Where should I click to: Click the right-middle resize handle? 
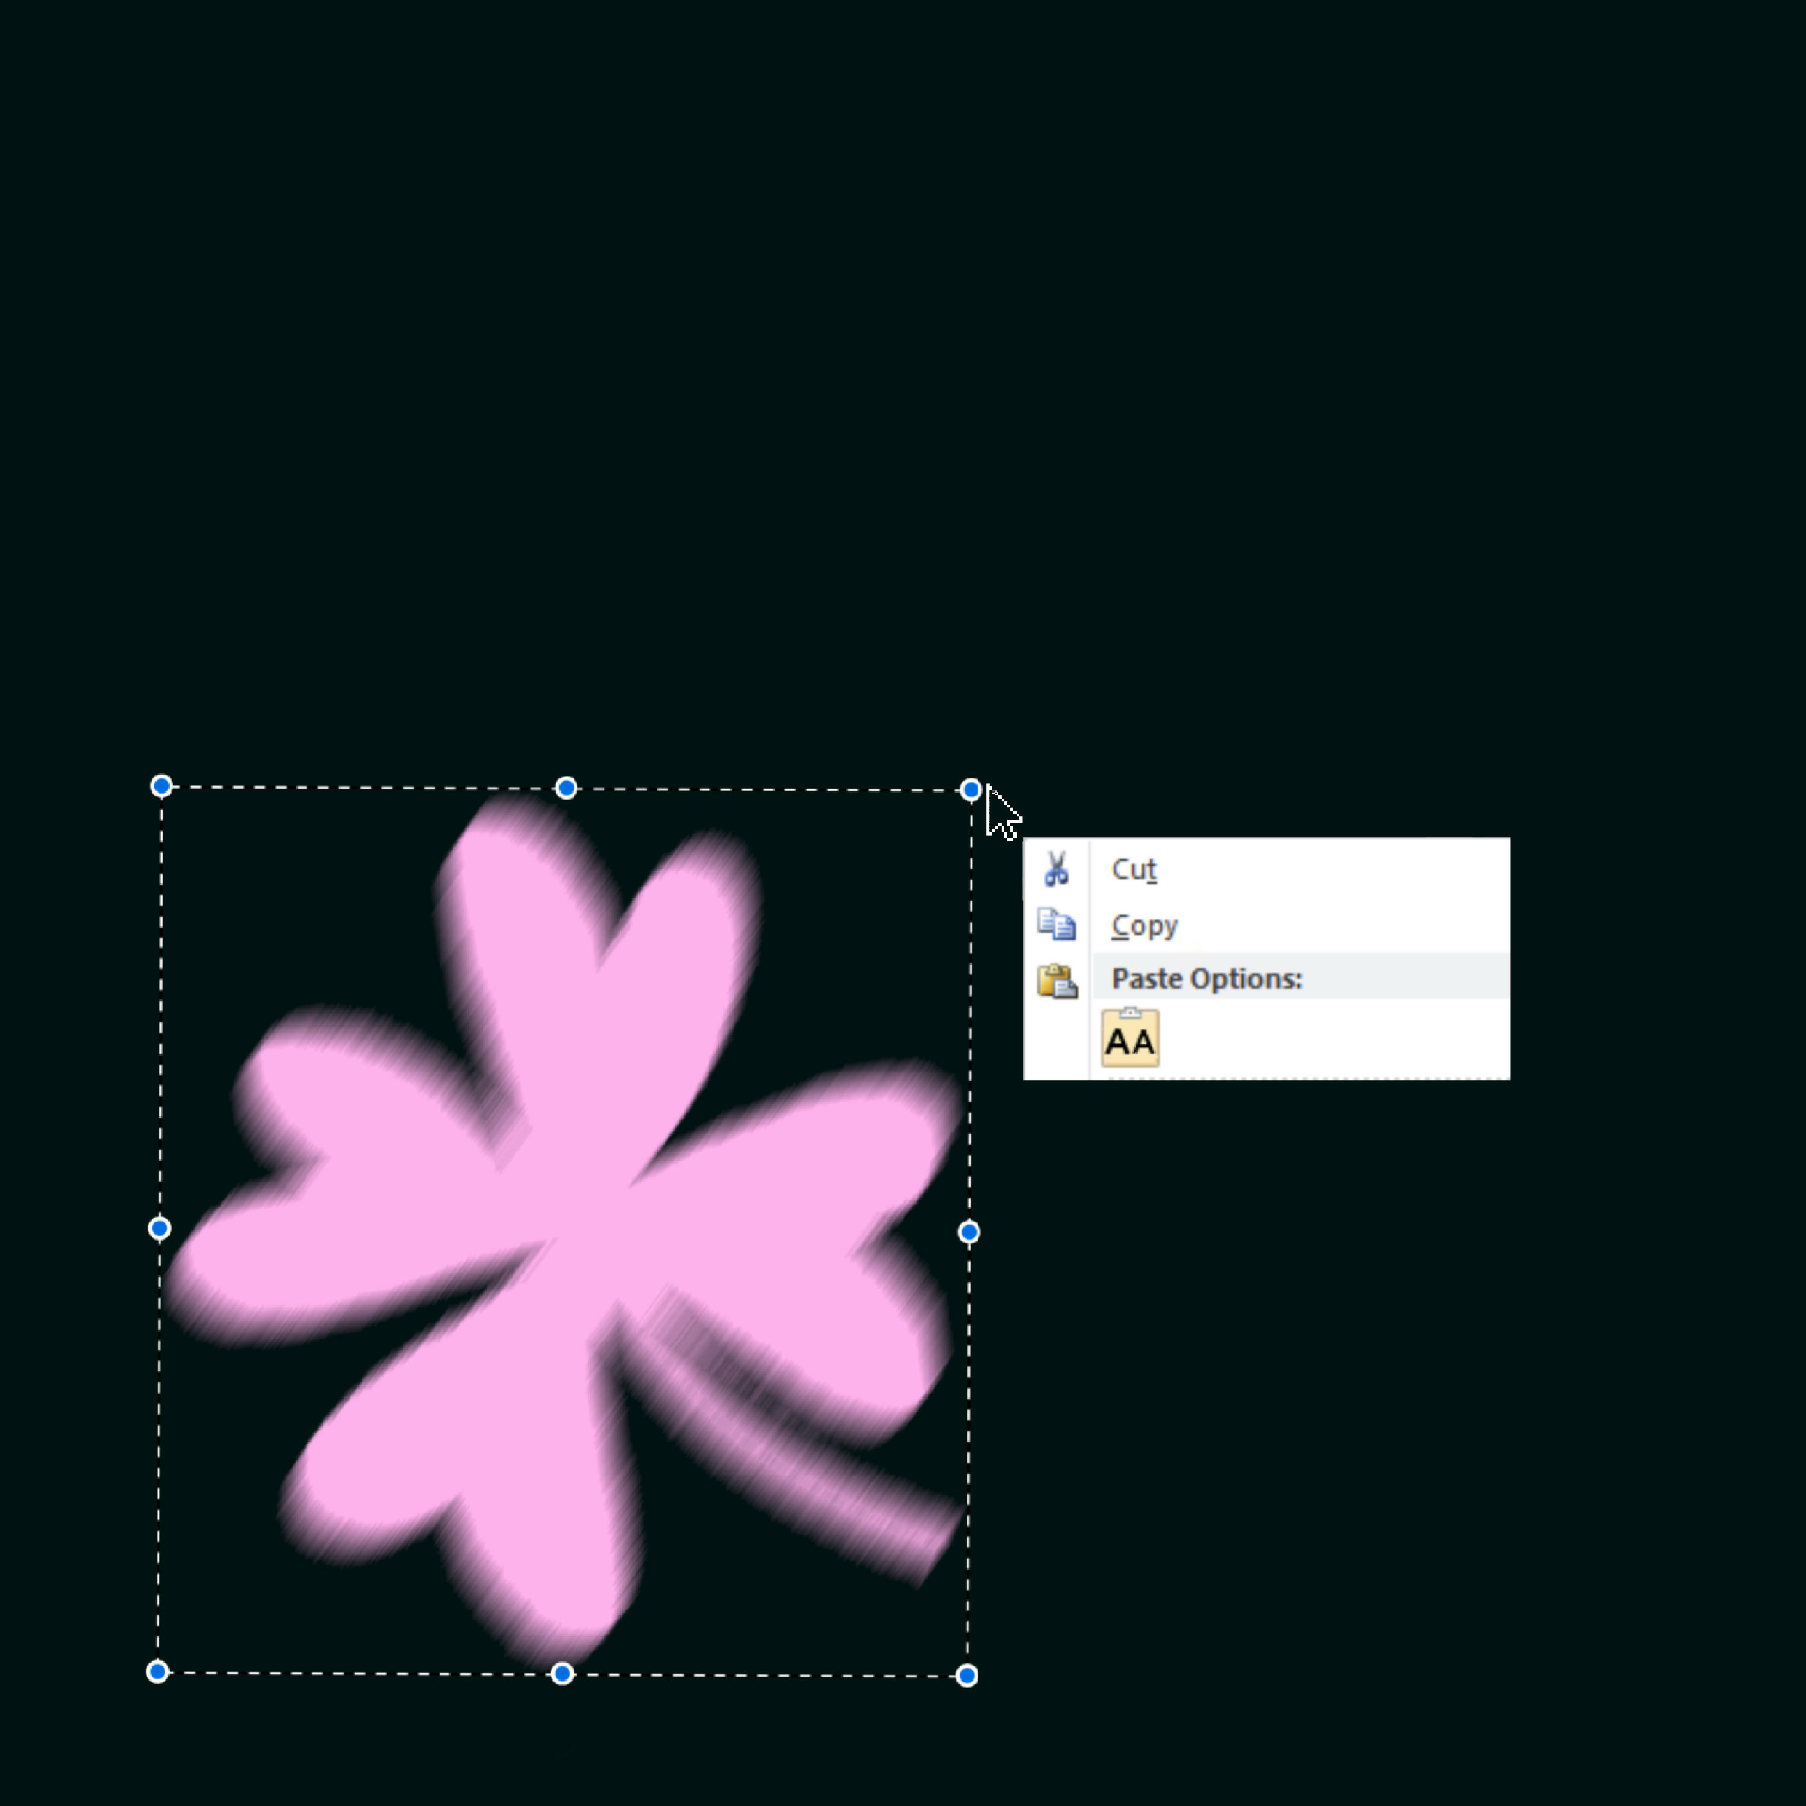click(x=969, y=1233)
